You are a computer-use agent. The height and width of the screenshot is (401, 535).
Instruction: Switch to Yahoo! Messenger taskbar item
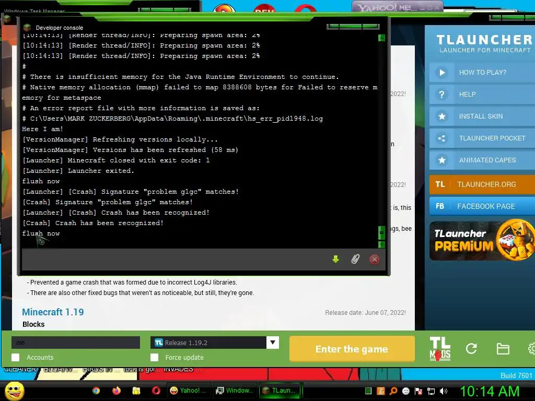click(x=188, y=391)
